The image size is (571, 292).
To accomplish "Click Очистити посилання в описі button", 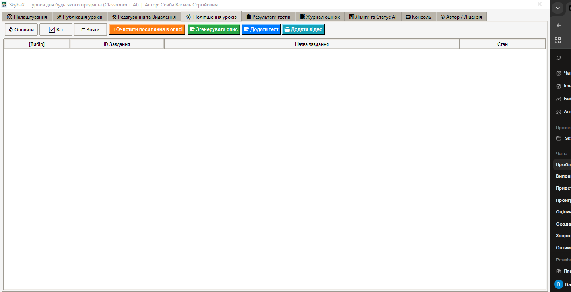I will click(147, 29).
